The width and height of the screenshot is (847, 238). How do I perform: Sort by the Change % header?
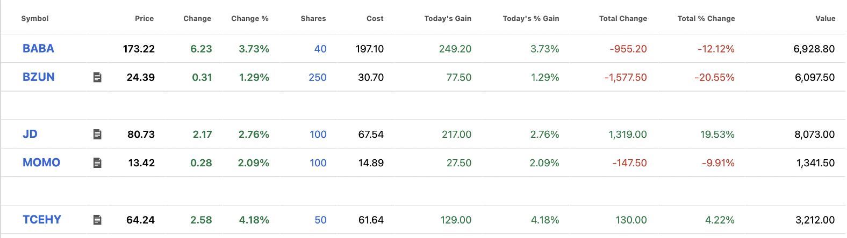(250, 19)
